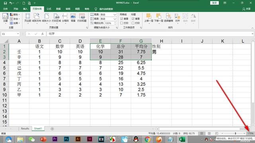The height and width of the screenshot is (143, 255).
Task: Click the select-all corner triangle
Action: 6,41
